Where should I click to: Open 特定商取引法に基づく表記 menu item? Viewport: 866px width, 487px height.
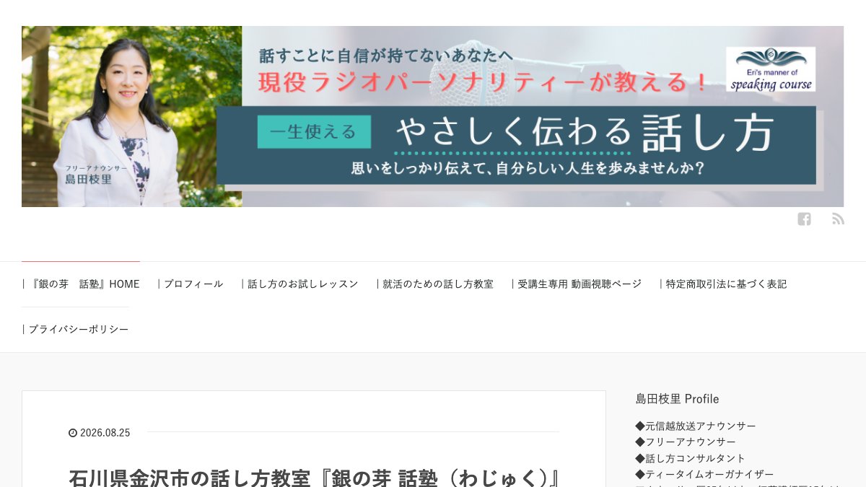coord(723,284)
